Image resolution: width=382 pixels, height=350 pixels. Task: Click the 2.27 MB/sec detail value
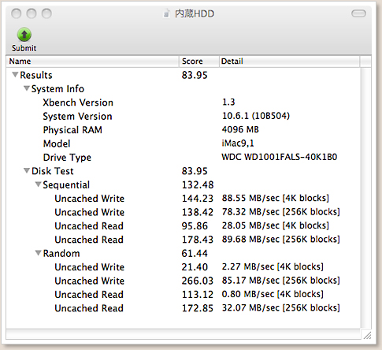pos(273,266)
